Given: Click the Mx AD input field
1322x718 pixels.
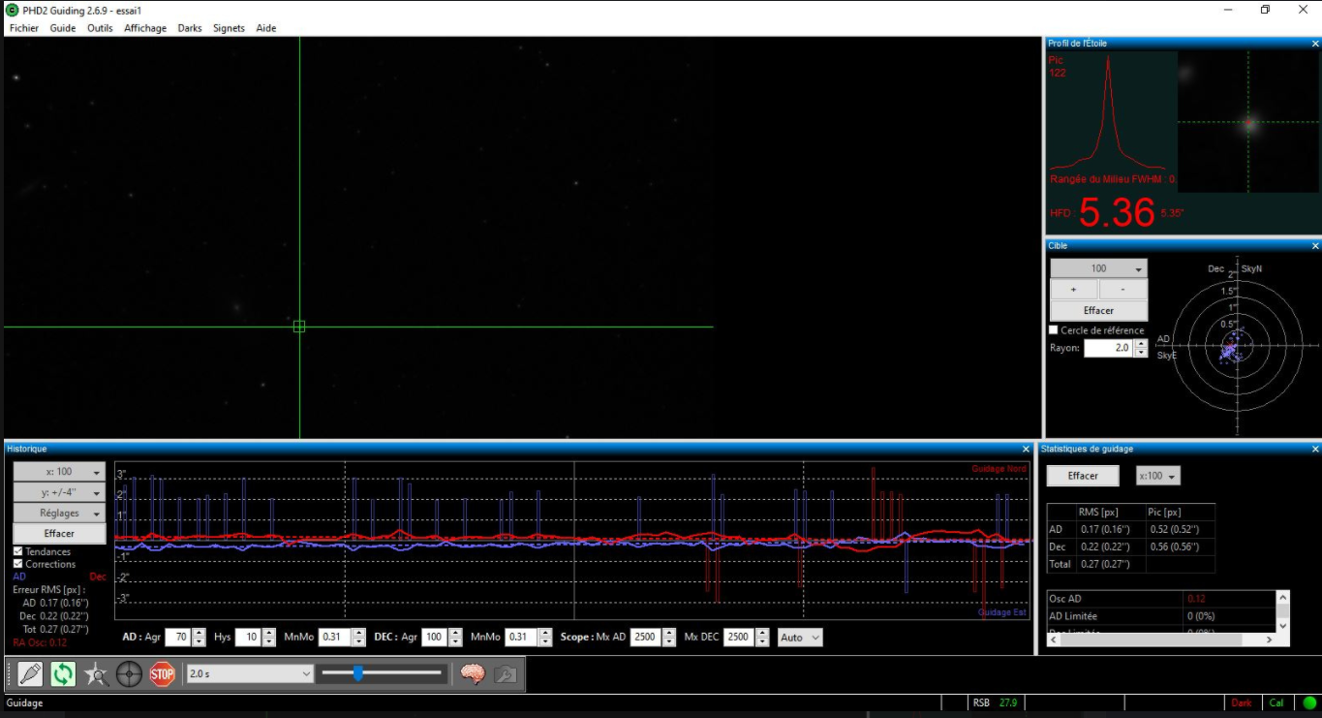Looking at the screenshot, I should 646,638.
